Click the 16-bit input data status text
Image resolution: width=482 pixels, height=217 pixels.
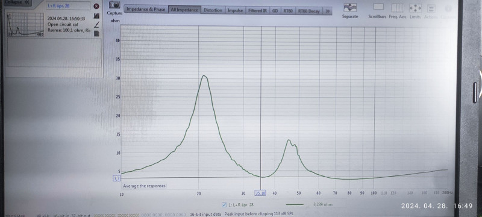coord(205,214)
